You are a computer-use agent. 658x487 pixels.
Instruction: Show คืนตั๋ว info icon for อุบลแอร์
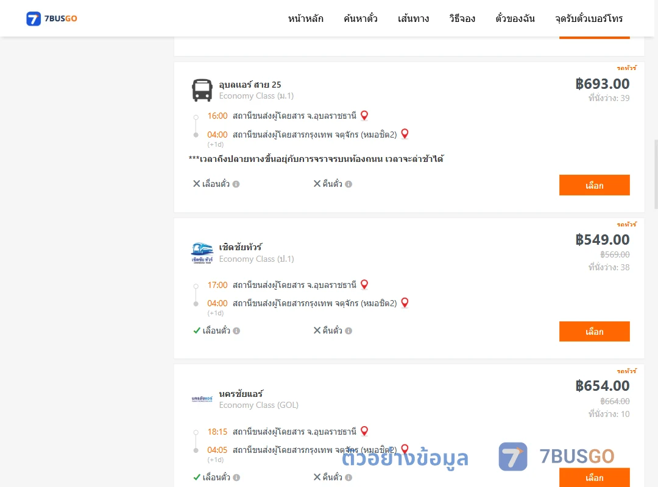coord(348,184)
